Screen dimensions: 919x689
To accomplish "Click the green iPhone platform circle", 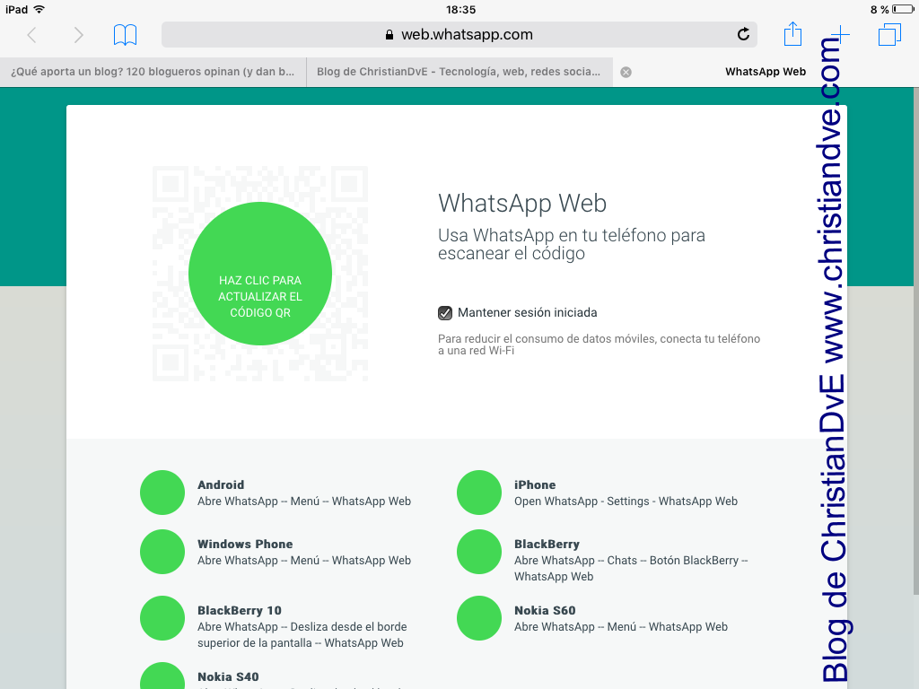I will 479,493.
